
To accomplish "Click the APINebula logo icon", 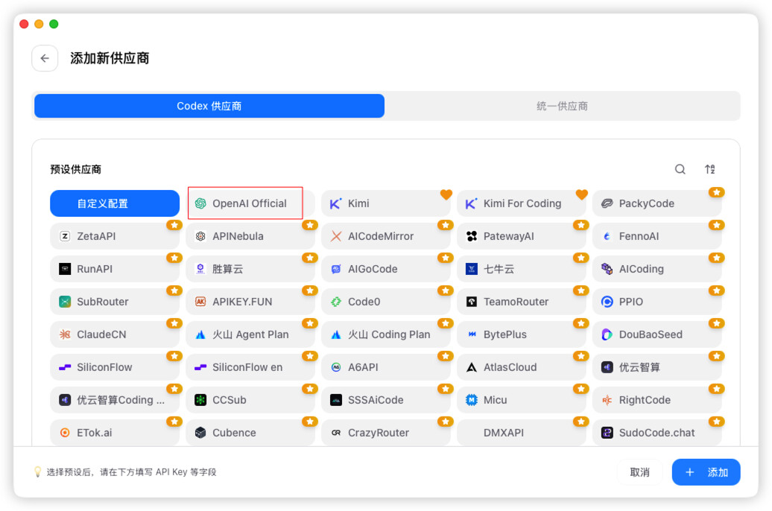I will [x=200, y=236].
